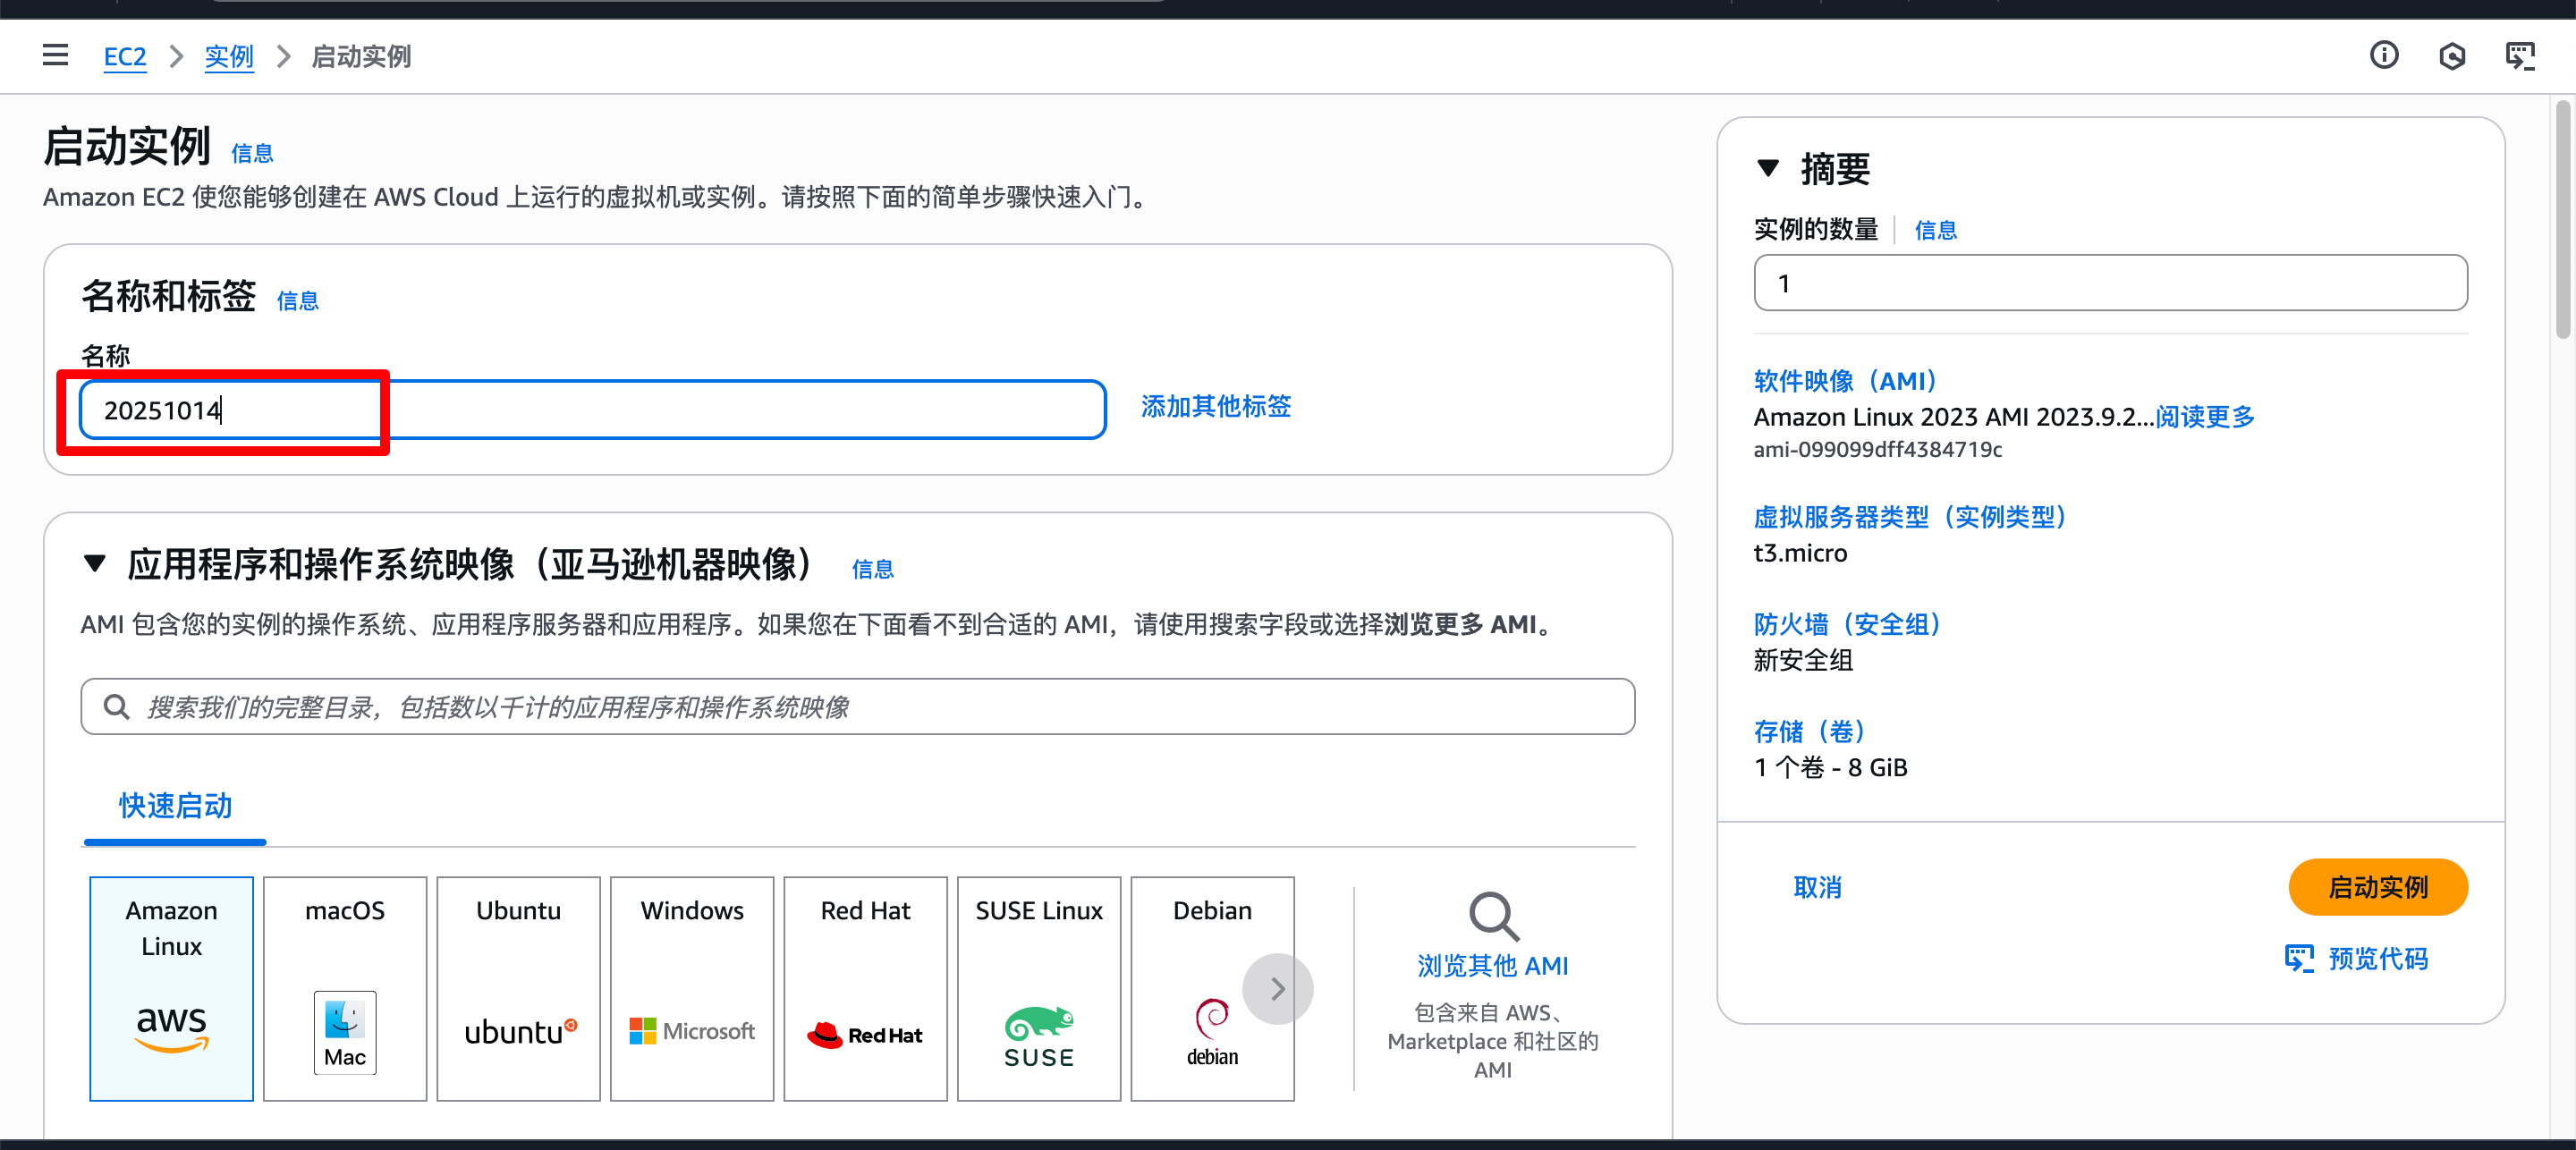Screen dimensions: 2576x1150
Task: Click the preview code icon beside 预览代码
Action: tap(2299, 958)
